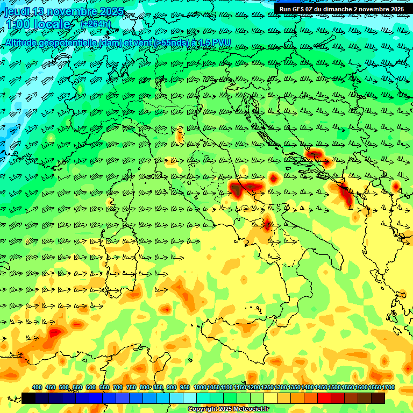Click the yellow swatch under the 1300 label

284,398
